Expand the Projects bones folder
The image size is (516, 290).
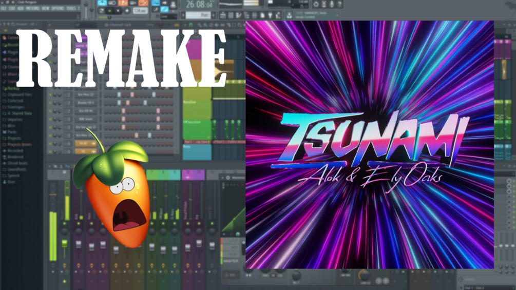pos(17,144)
